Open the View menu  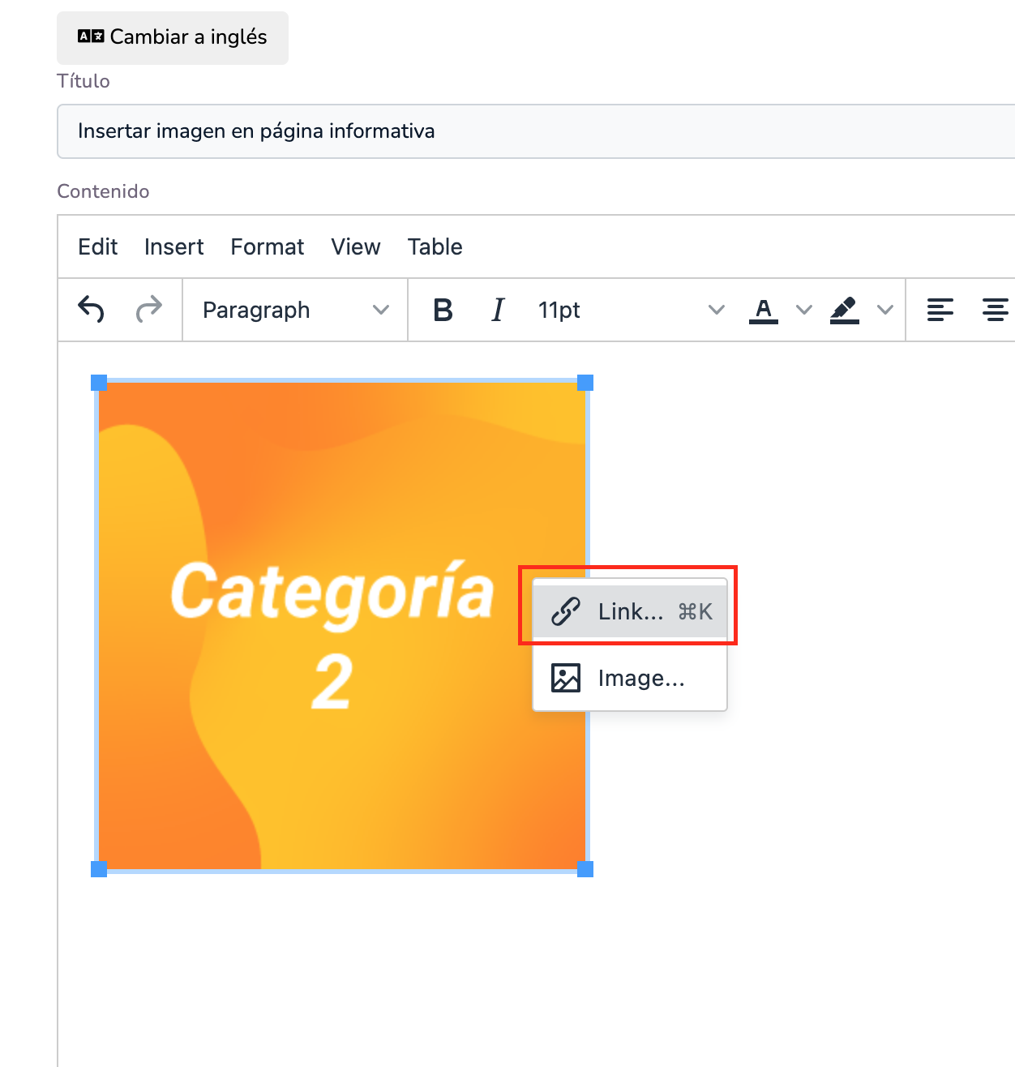point(356,246)
